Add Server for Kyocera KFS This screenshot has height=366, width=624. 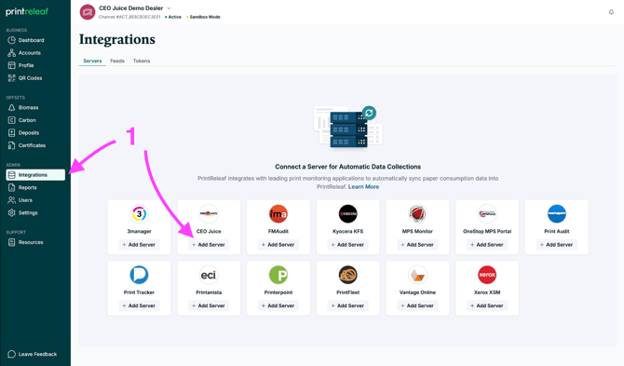[347, 245]
